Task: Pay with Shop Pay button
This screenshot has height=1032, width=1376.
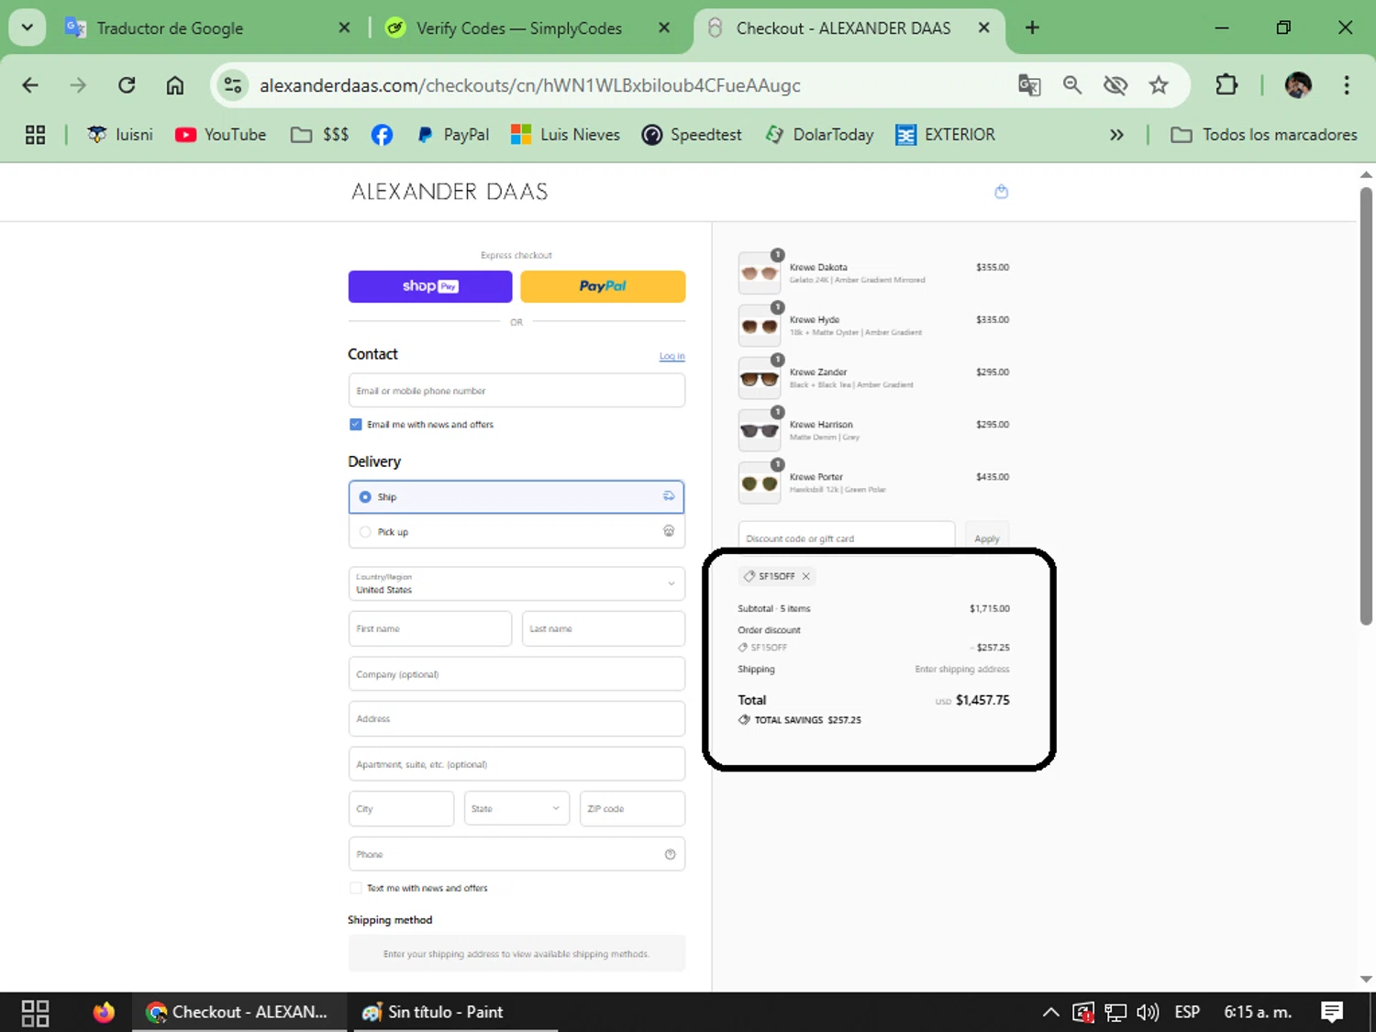Action: (x=430, y=286)
